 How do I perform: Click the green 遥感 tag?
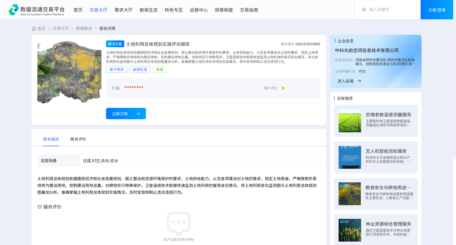pos(160,69)
